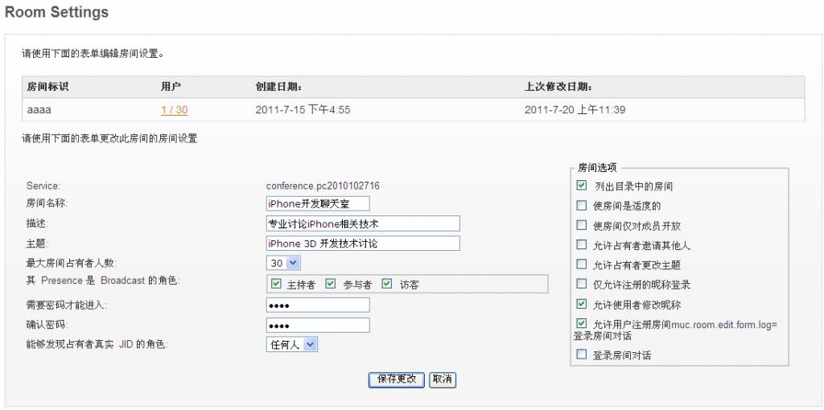
Task: Click the 房间名称 text field
Action: pos(317,204)
